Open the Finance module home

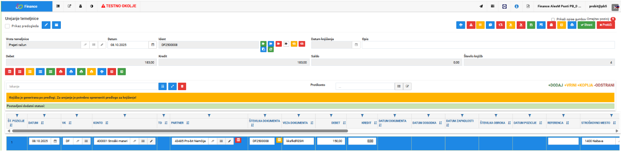[26, 6]
